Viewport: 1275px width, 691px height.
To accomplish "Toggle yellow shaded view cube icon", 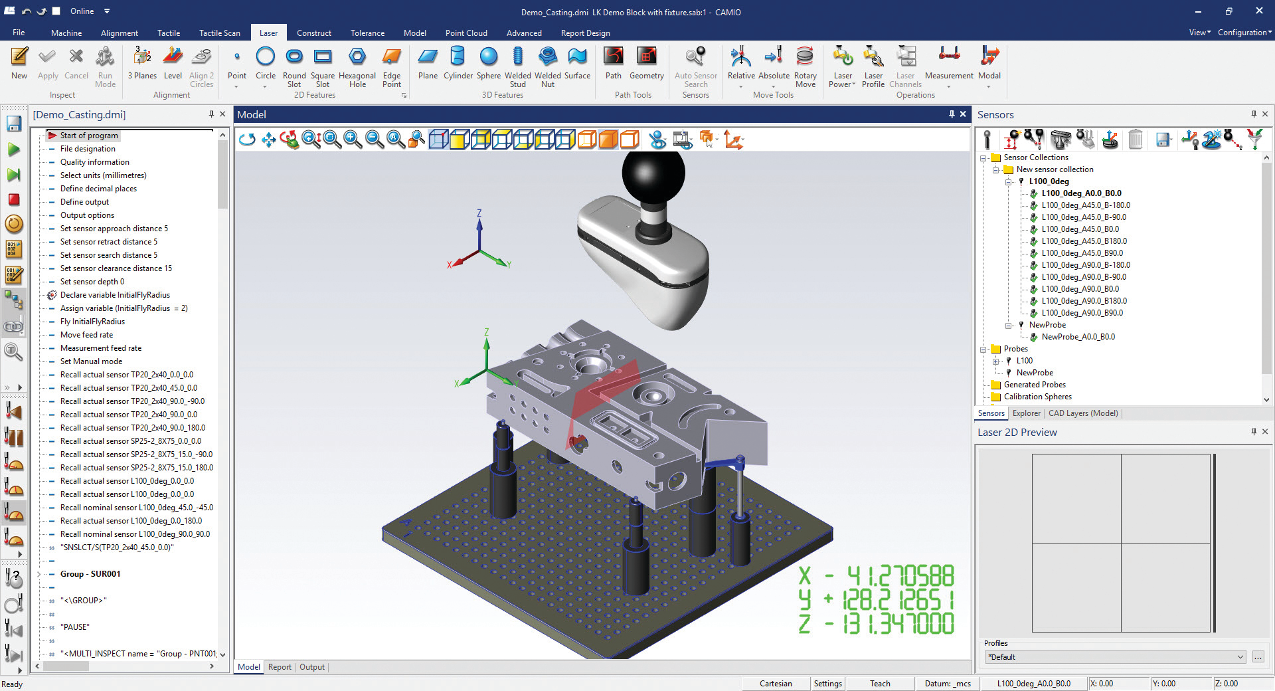I will click(460, 140).
